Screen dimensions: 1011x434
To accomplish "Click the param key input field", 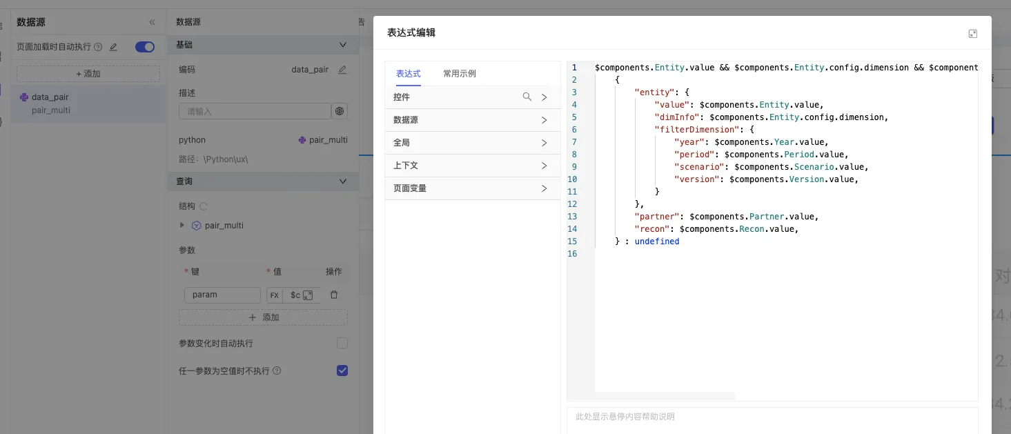I will [x=222, y=295].
